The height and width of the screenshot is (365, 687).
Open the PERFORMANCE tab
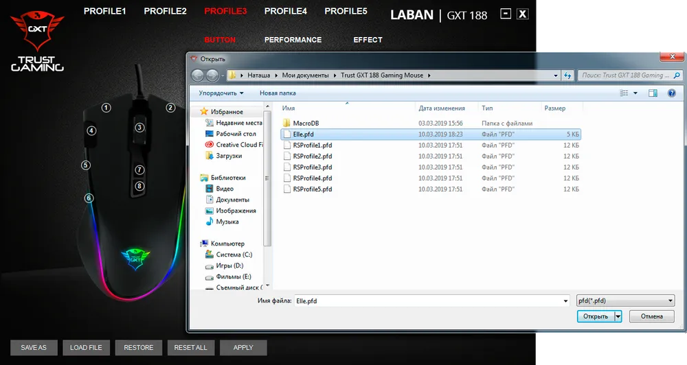[x=293, y=40]
